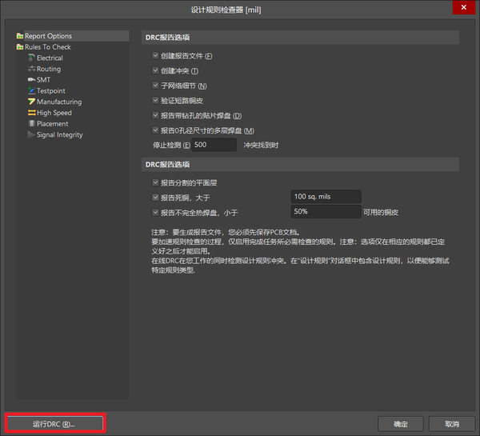
Task: Click the High Speed rules icon
Action: (31, 113)
